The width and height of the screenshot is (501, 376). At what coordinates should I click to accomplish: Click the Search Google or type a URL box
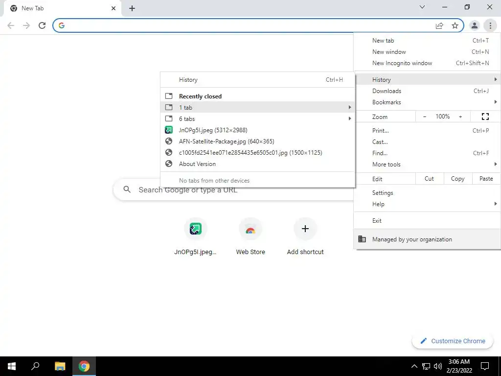pos(234,189)
